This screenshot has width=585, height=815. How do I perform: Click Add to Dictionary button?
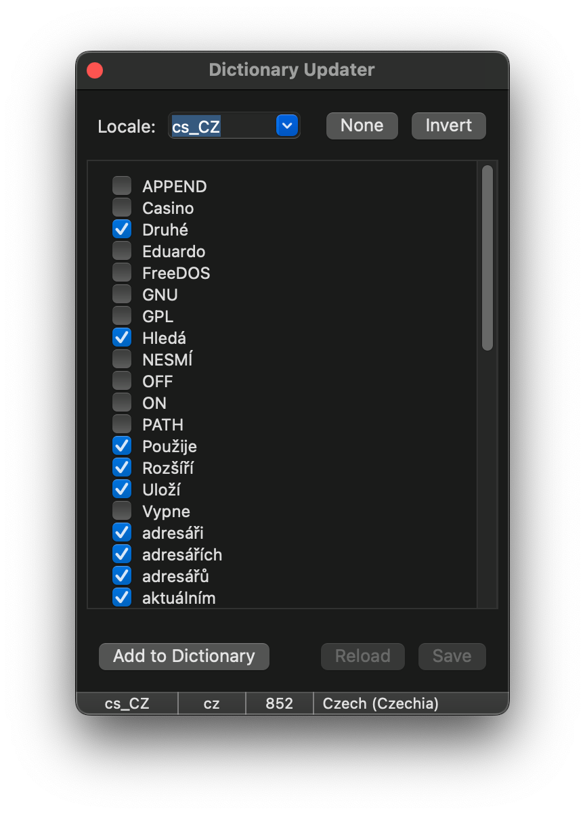184,656
